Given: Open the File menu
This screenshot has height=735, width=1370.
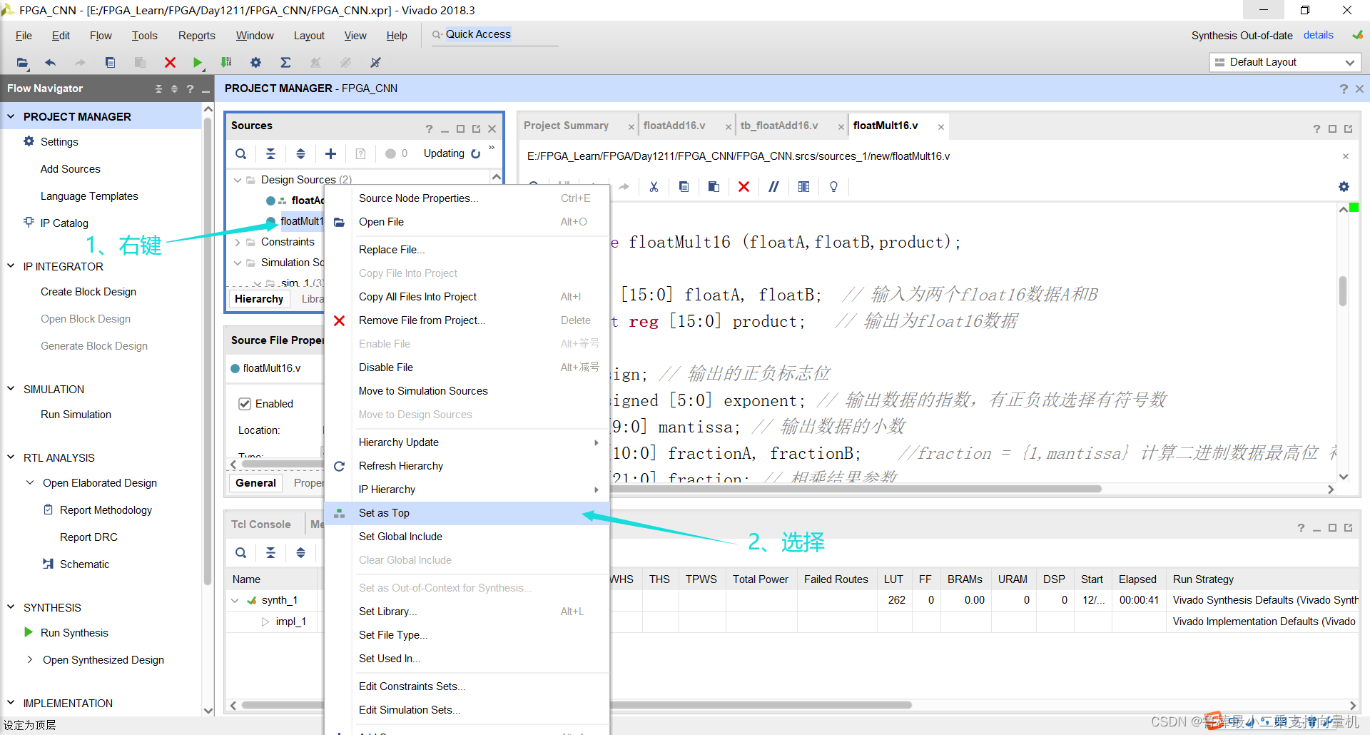Looking at the screenshot, I should tap(24, 36).
